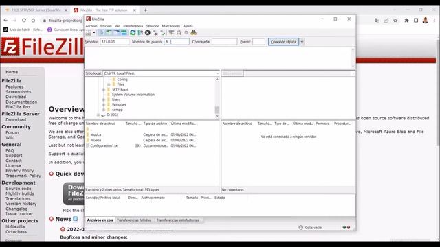Go to browser home page icon
The image size is (440, 247).
(x=33, y=20)
